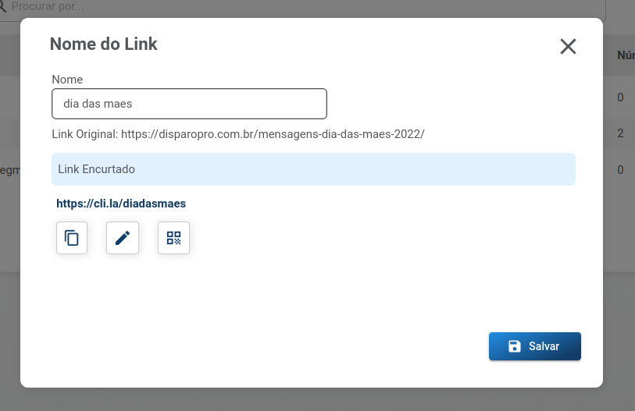Click the Nome label above the input
This screenshot has height=411, width=635.
click(67, 80)
